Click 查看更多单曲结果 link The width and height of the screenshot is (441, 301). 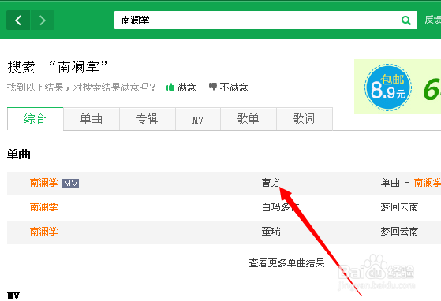(287, 263)
